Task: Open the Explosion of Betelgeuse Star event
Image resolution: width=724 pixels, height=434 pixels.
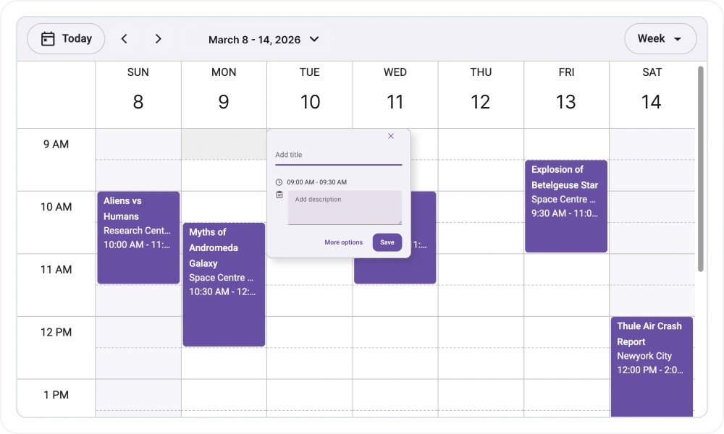Action: tap(565, 205)
